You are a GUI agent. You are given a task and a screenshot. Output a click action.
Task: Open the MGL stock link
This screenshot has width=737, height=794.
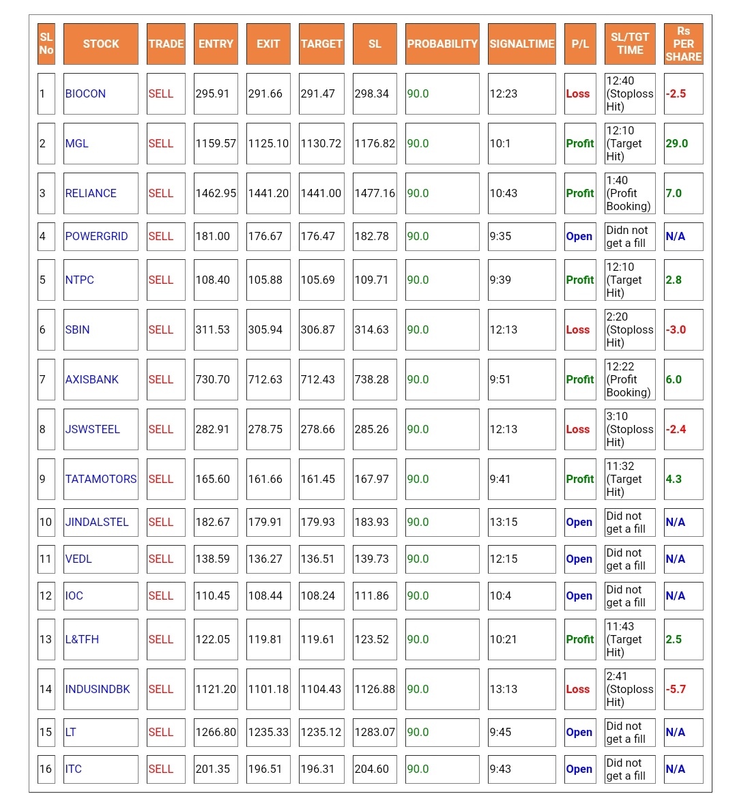tap(77, 143)
